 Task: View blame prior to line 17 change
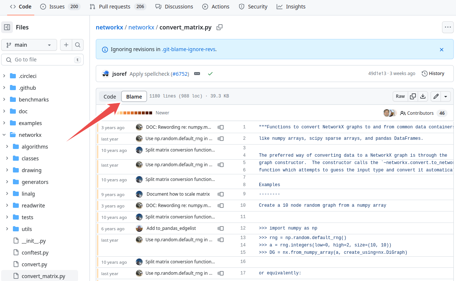pyautogui.click(x=221, y=273)
